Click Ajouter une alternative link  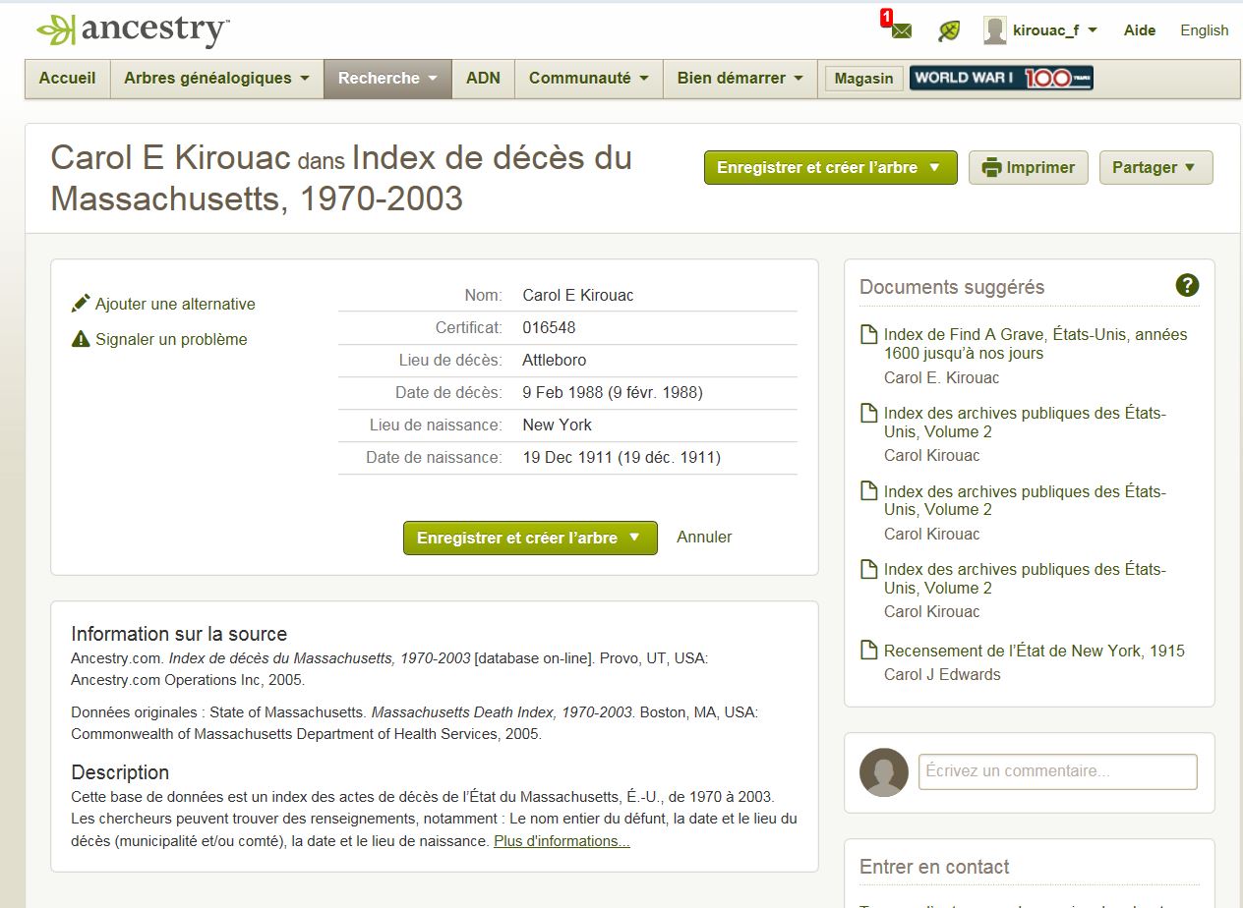175,304
